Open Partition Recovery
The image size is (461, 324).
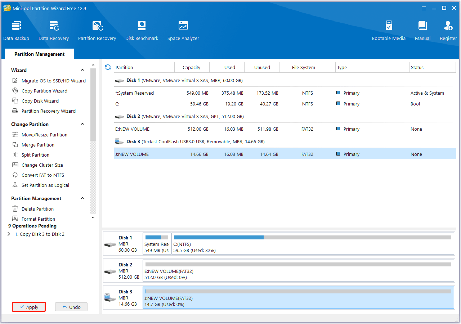pyautogui.click(x=97, y=31)
